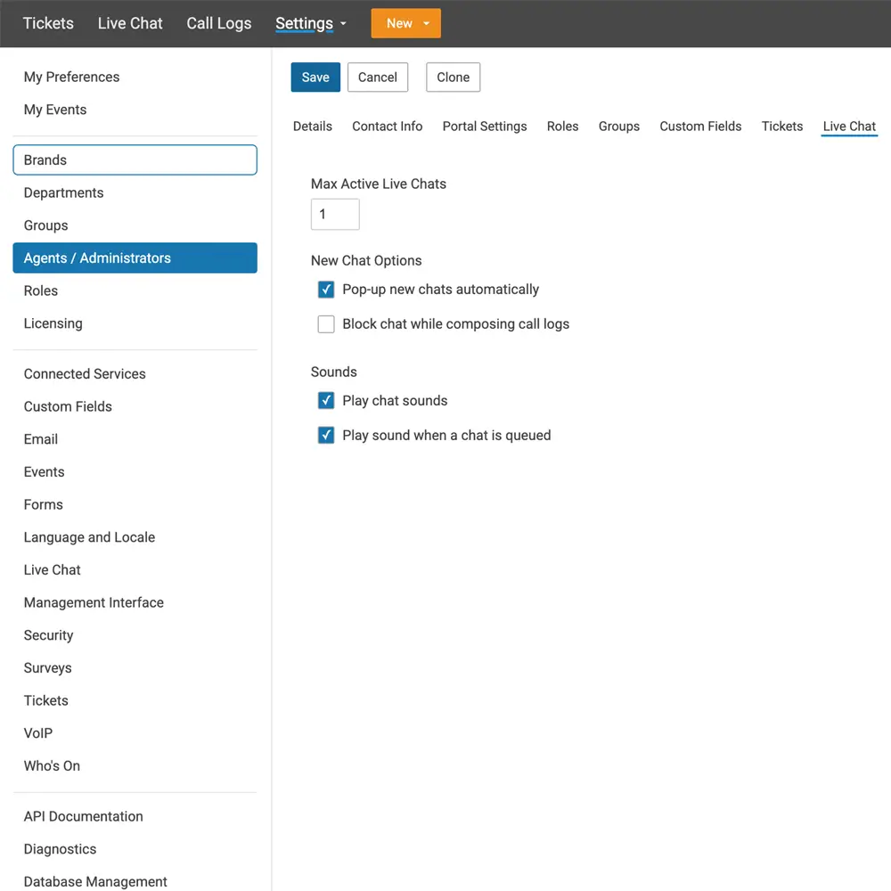Switch to the Details tab
The height and width of the screenshot is (891, 891).
point(312,127)
